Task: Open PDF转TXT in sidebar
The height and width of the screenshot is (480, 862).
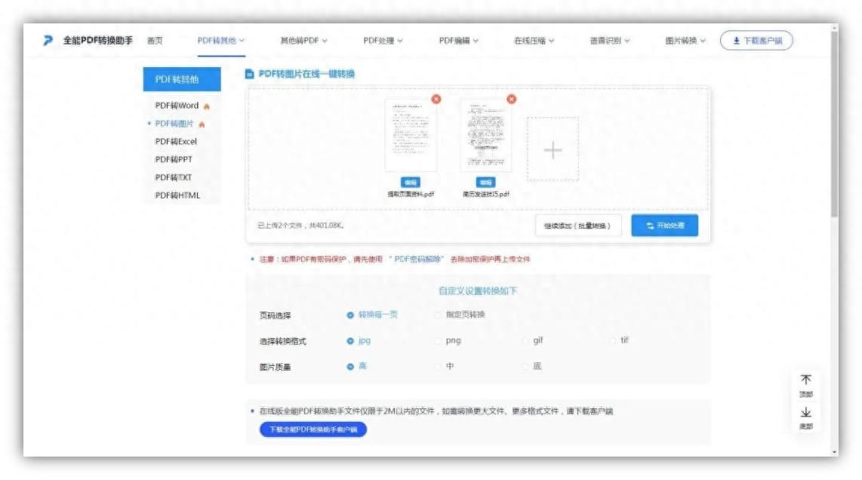Action: coord(173,177)
